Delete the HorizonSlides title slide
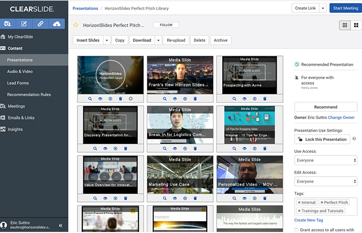This screenshot has width=362, height=233. pyautogui.click(x=120, y=99)
